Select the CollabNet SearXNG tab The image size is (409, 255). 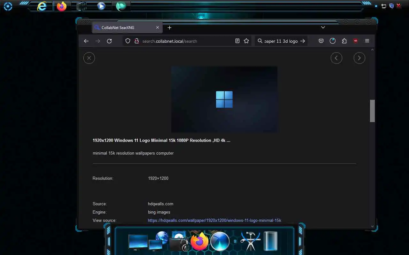click(x=127, y=28)
